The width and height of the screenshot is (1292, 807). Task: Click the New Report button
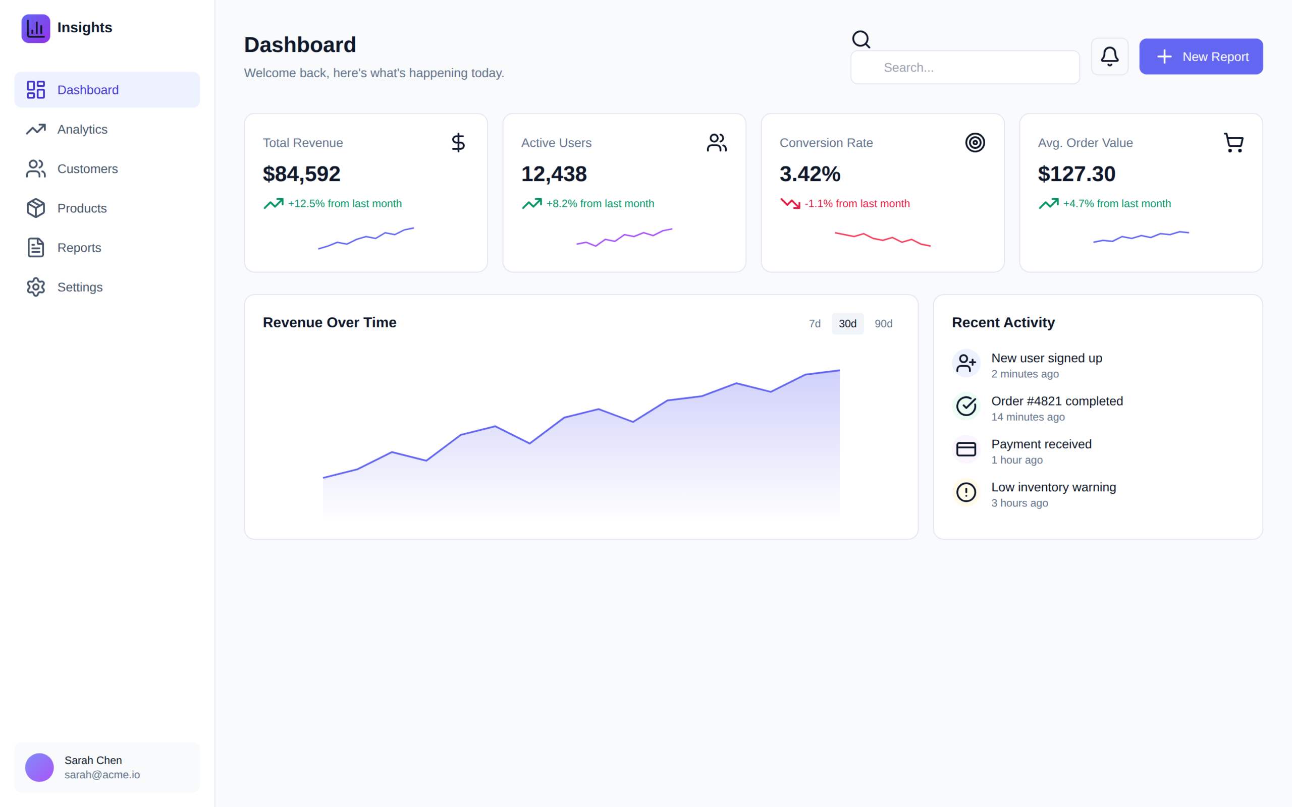[x=1201, y=56]
